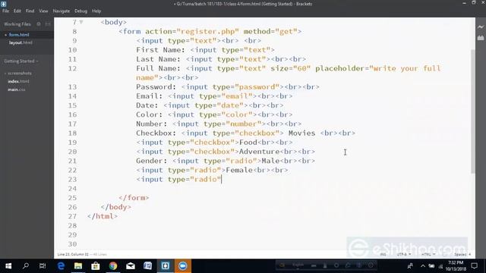Open index.html in the project tree
Image resolution: width=486 pixels, height=273 pixels.
[x=18, y=81]
